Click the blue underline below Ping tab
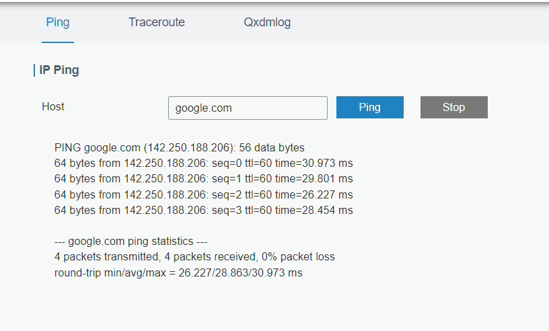Screen dimensions: 549x331 [x=58, y=42]
